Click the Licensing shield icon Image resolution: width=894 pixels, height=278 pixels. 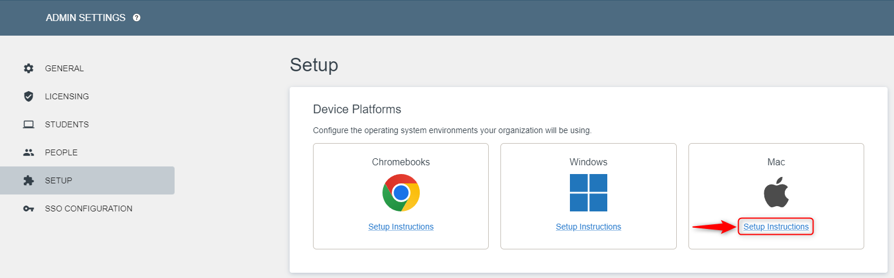click(x=29, y=96)
